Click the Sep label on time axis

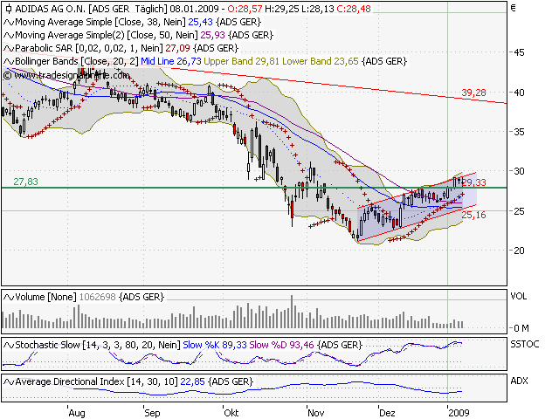[x=153, y=413]
